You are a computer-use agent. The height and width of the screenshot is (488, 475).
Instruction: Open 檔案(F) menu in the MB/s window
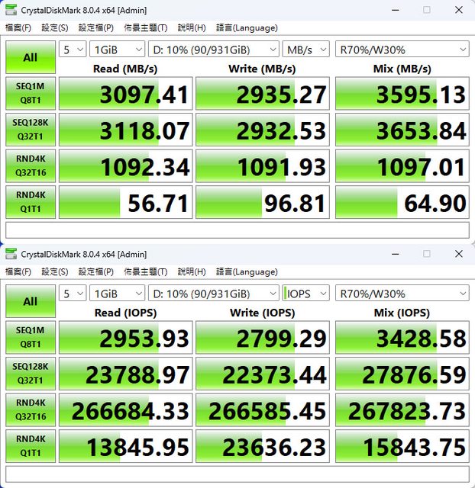pos(18,27)
